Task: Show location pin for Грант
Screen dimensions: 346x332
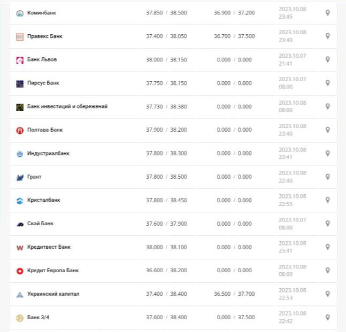Action: tap(328, 177)
